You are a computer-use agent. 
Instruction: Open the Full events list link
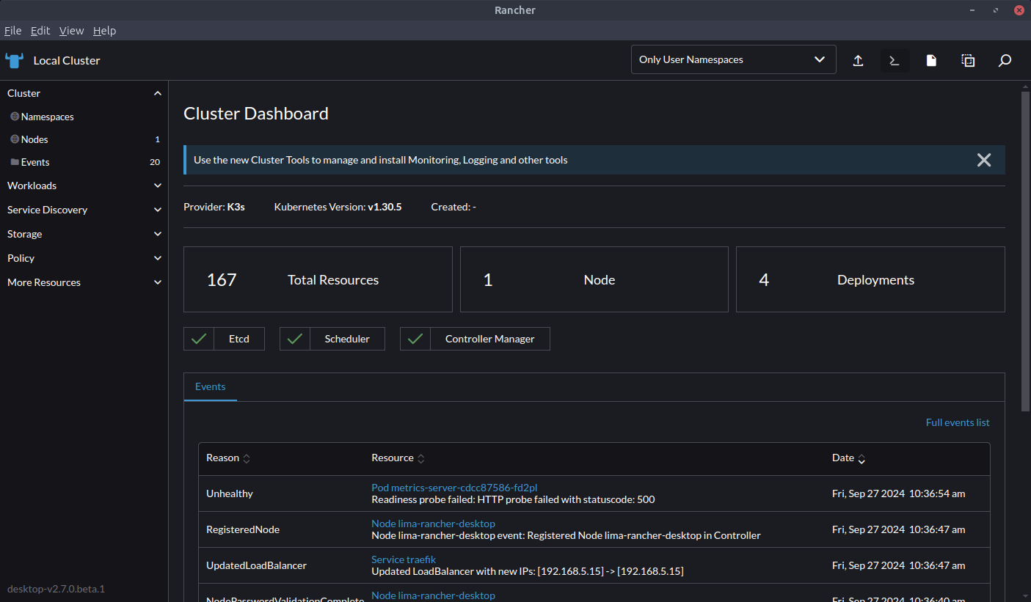point(957,422)
